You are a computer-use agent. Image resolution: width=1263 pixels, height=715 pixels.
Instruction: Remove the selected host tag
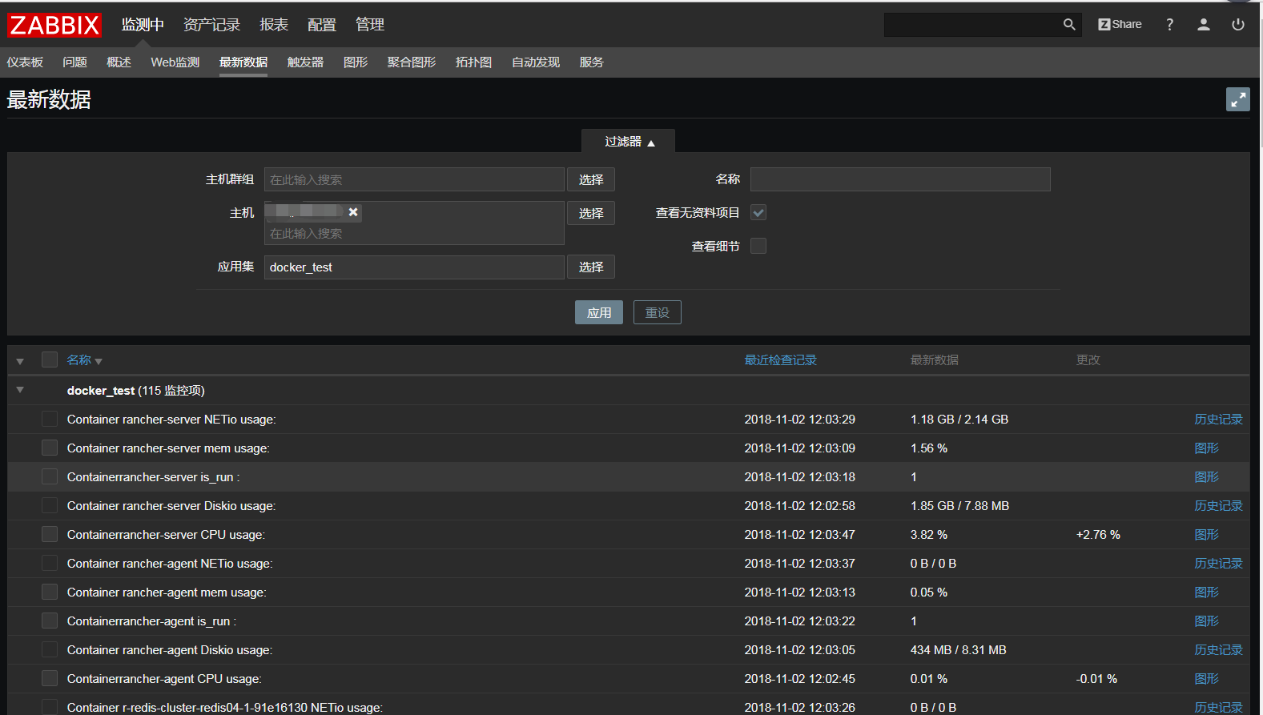[353, 212]
